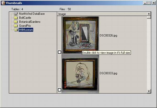Check the box for DSC00326.jpg
The image size is (157, 108).
point(59,52)
